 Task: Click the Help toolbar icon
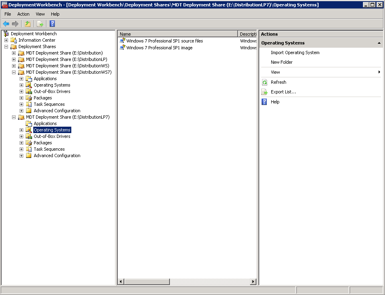coord(52,24)
